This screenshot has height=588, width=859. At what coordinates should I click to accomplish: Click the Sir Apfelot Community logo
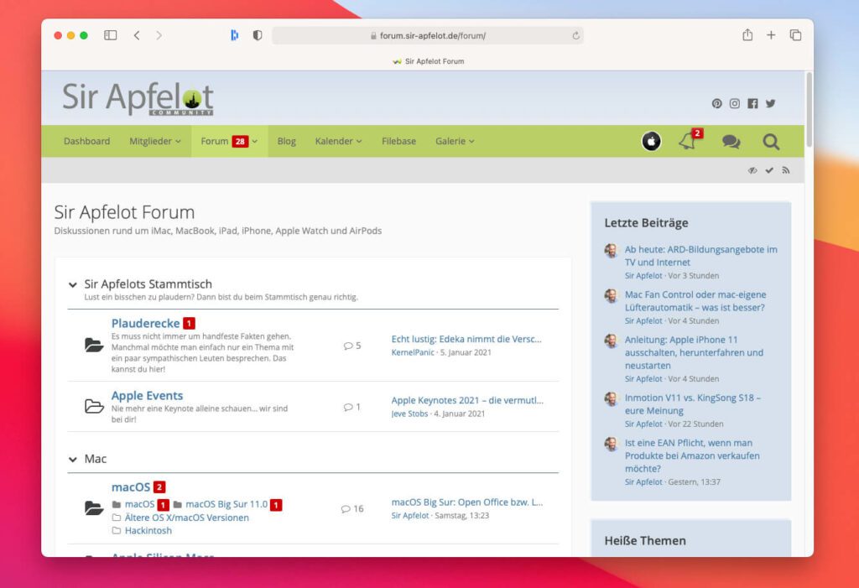point(138,99)
